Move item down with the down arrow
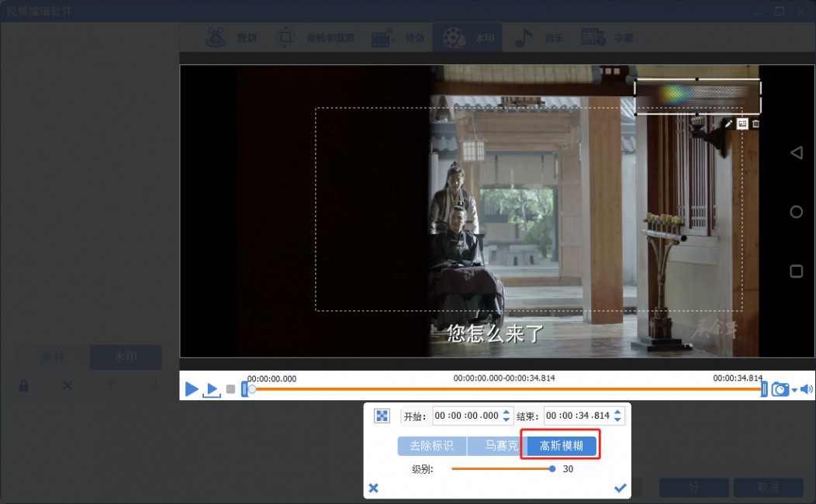 pos(154,385)
